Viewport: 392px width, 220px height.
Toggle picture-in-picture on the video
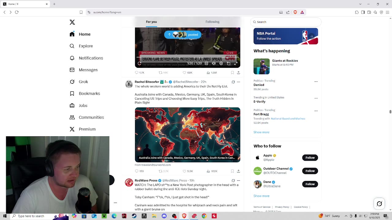point(228,63)
